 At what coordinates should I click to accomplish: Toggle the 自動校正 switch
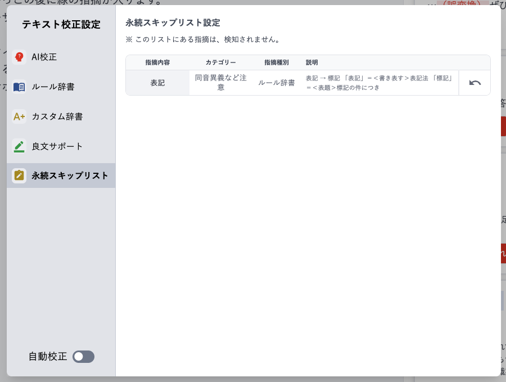coord(83,357)
